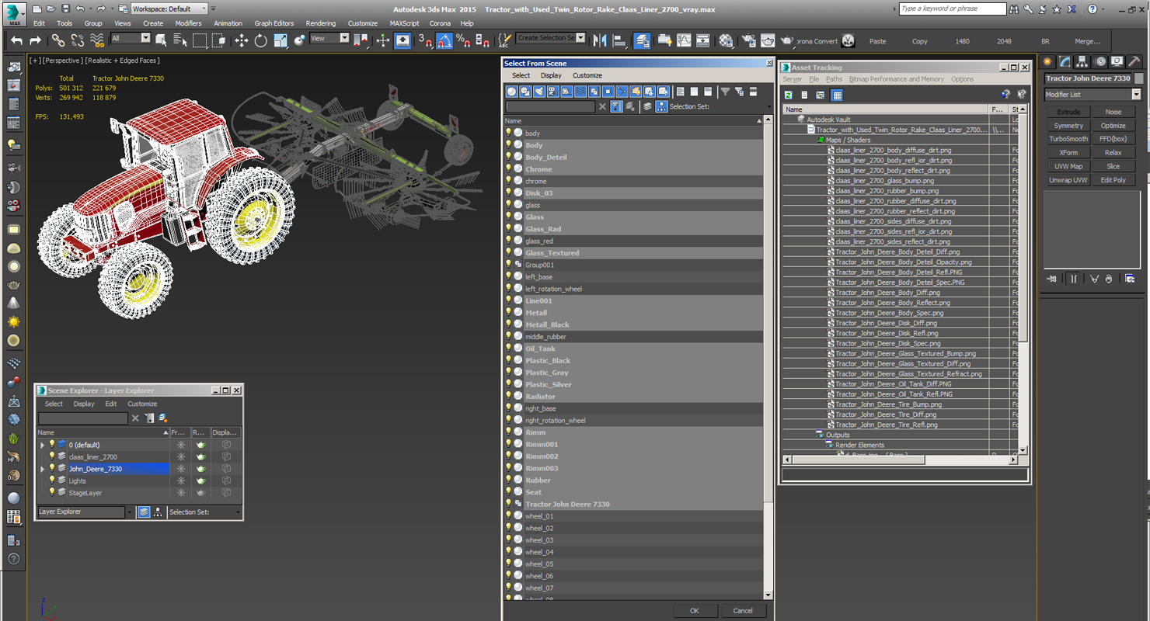This screenshot has height=621, width=1150.
Task: Open the Modifiers menu
Action: click(x=188, y=23)
